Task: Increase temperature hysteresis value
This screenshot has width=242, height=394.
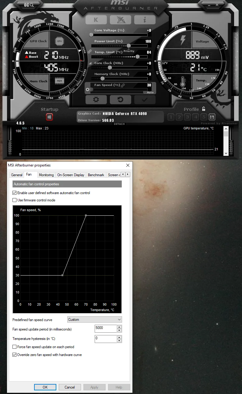Action: coord(119,337)
